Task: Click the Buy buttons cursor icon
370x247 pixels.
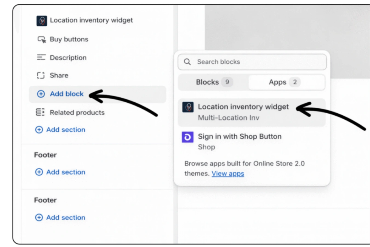Action: [x=42, y=40]
